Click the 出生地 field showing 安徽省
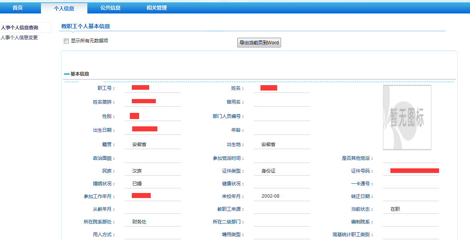The image size is (470, 240). 282,144
